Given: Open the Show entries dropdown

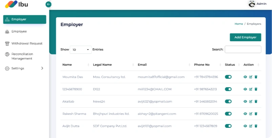Looking at the screenshot, I should tap(81, 50).
